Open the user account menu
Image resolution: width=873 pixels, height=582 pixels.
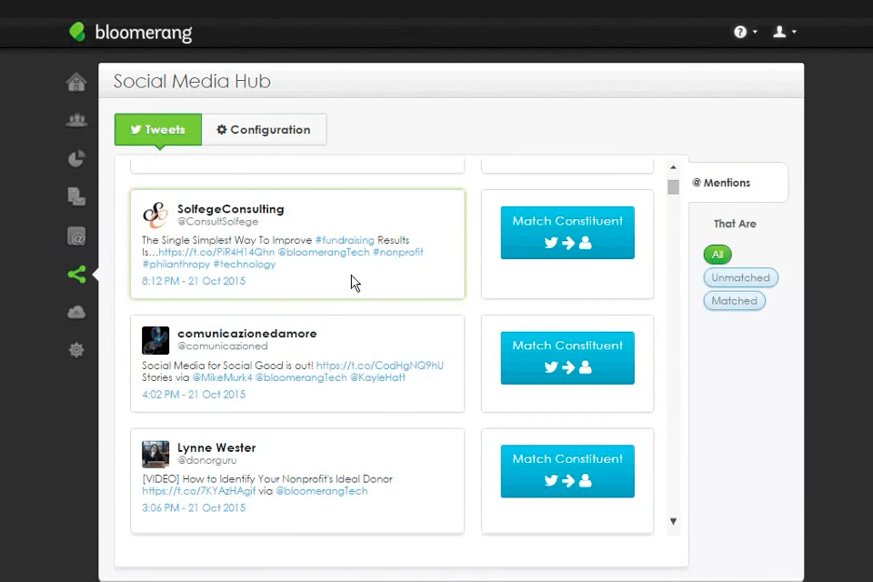click(x=785, y=32)
